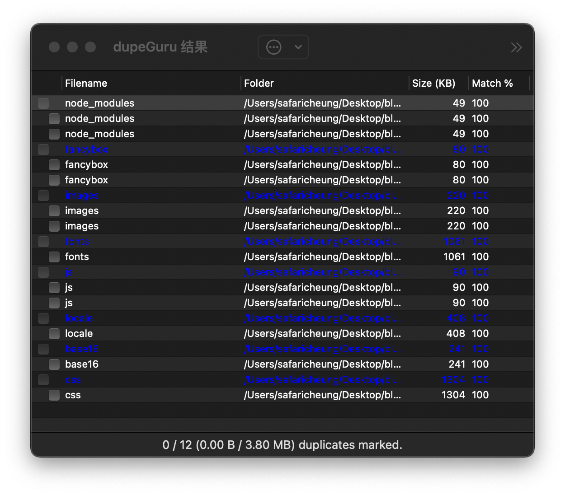Click the blue locale folder path
Screen dimensions: 565x495
(x=322, y=318)
